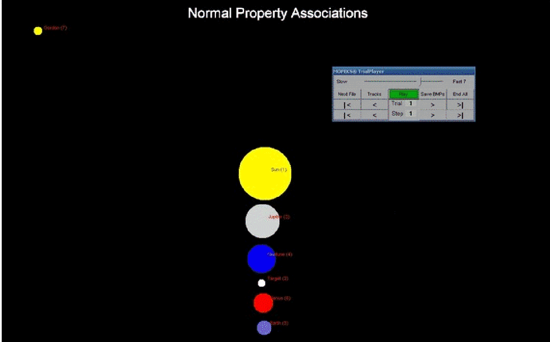Screen dimensions: 550x342
Task: Click the green Play button
Action: (403, 94)
